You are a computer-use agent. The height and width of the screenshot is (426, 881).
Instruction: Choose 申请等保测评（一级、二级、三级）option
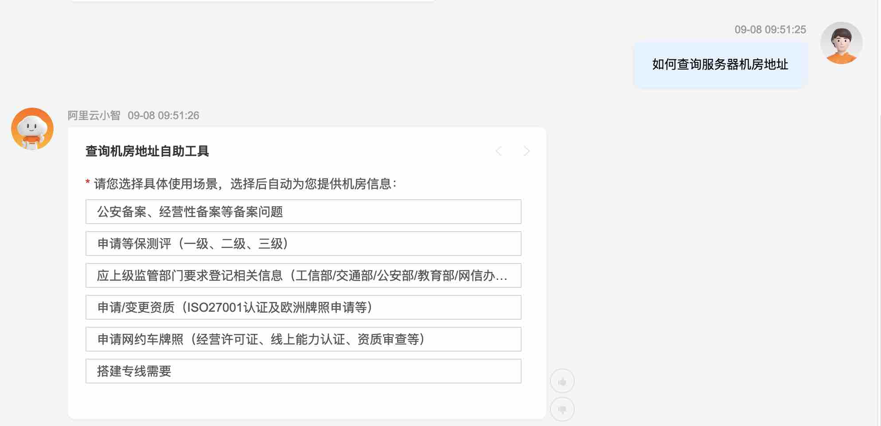303,244
